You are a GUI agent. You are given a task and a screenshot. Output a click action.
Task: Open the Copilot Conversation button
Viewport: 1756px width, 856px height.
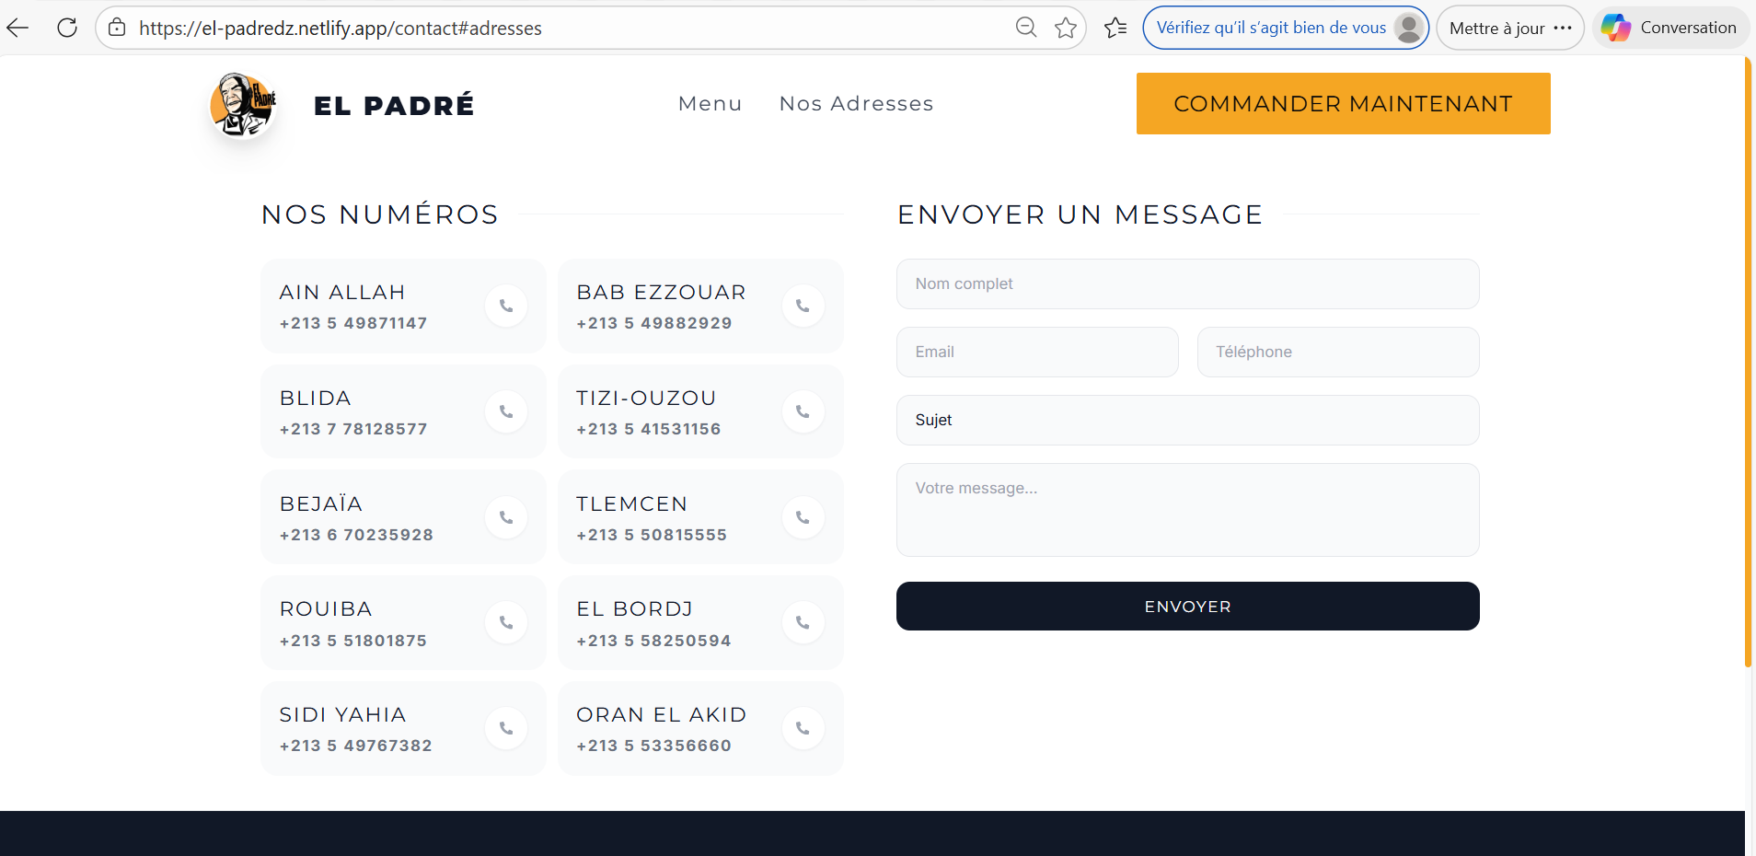1670,28
